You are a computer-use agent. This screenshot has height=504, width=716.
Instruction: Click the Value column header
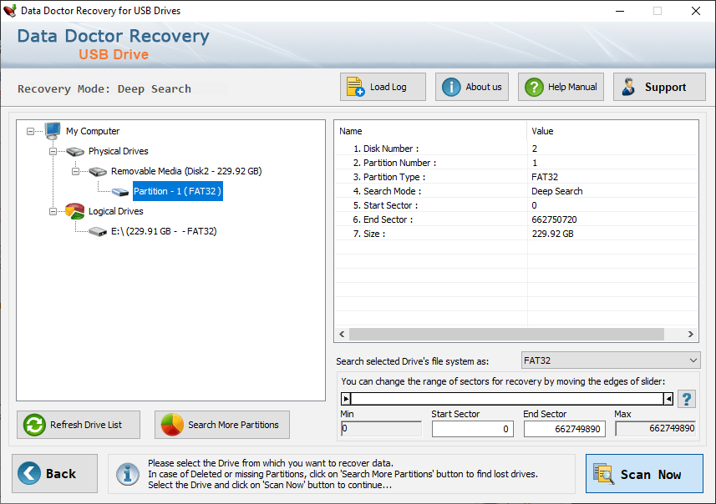(612, 131)
